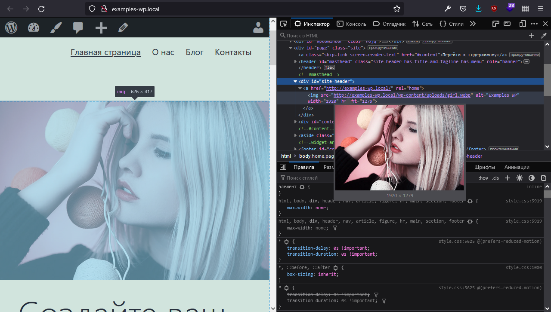551x312 pixels.
Task: Reload the current browser page
Action: pyautogui.click(x=41, y=9)
